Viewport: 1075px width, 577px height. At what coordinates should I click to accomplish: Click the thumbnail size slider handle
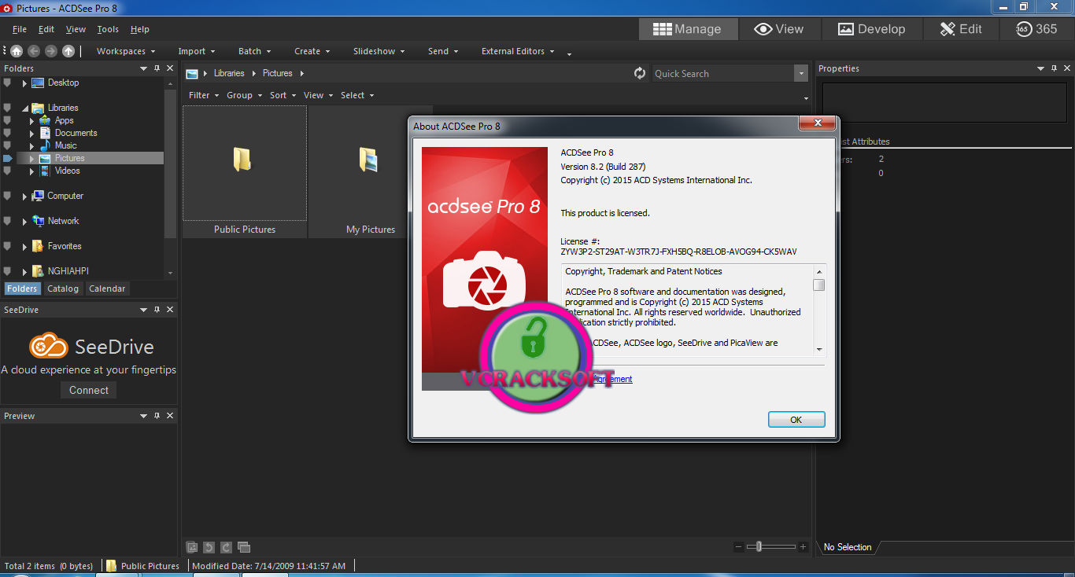(759, 546)
